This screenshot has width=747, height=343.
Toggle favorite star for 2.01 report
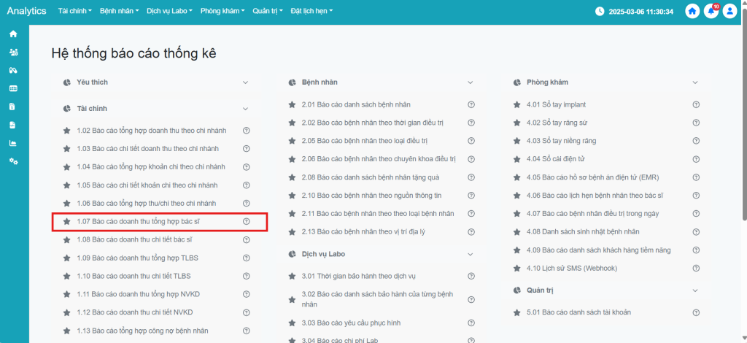point(293,104)
